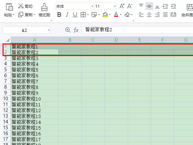Open the Name Box A2 dropdown arrow
Viewport: 193px width, 145px height.
[x=49, y=30]
